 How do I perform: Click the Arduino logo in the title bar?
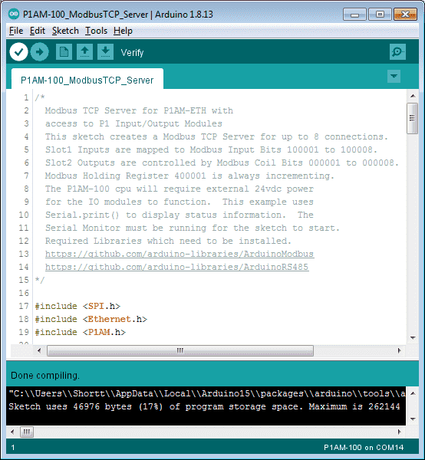tap(14, 14)
